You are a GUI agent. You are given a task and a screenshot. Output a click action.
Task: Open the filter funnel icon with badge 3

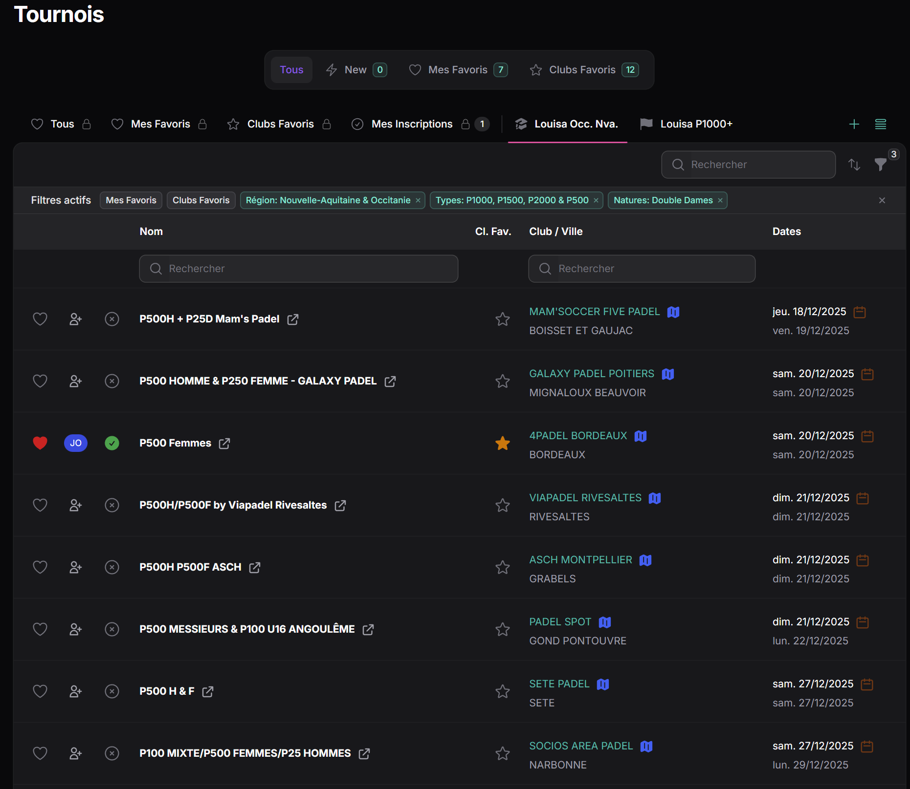click(880, 165)
